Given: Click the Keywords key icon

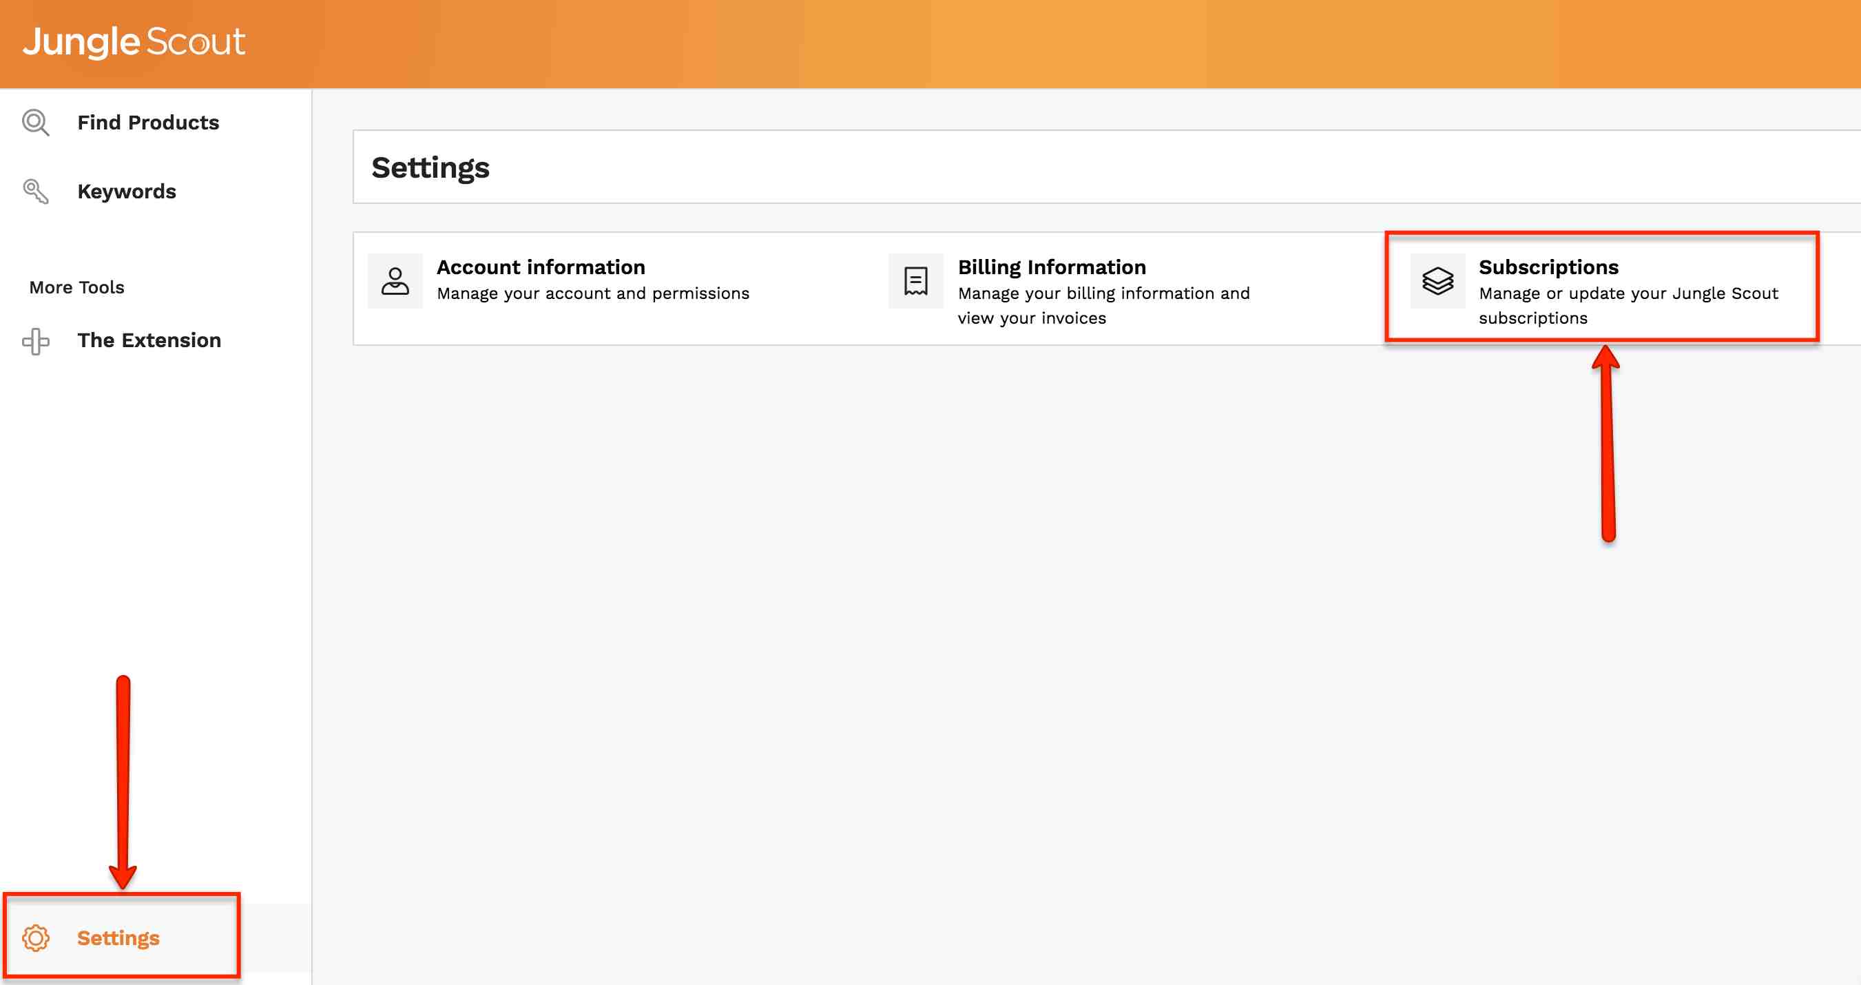Looking at the screenshot, I should [x=35, y=191].
